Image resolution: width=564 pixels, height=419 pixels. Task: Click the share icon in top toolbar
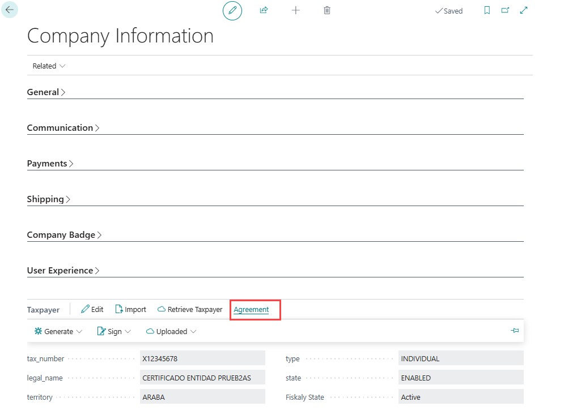pos(264,10)
